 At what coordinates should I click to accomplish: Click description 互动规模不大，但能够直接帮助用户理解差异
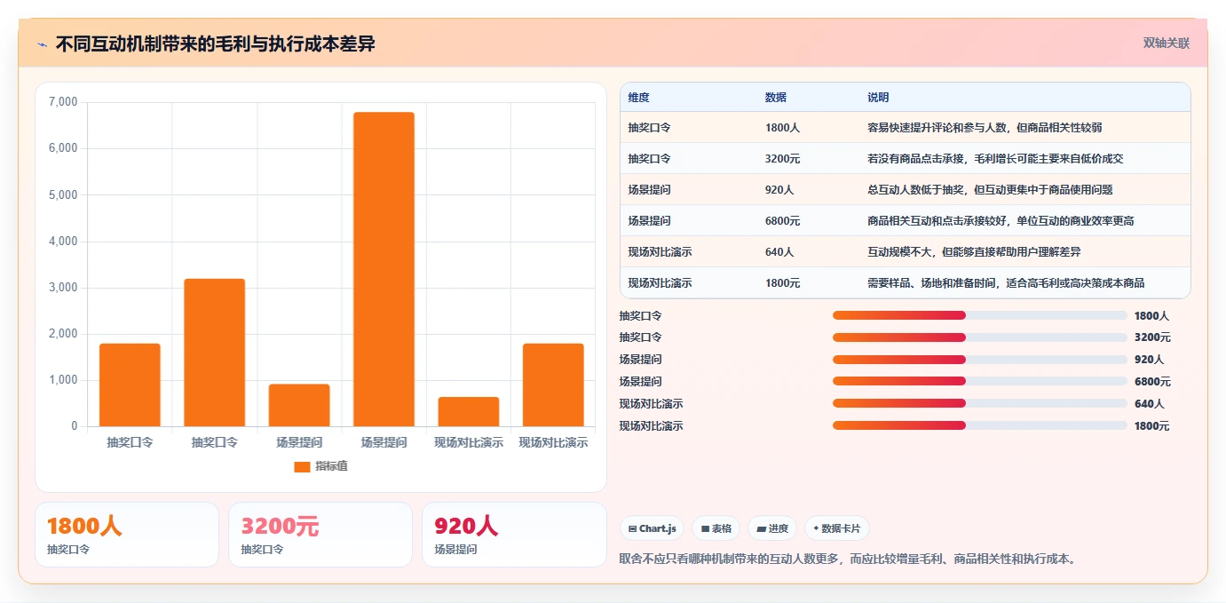[974, 252]
